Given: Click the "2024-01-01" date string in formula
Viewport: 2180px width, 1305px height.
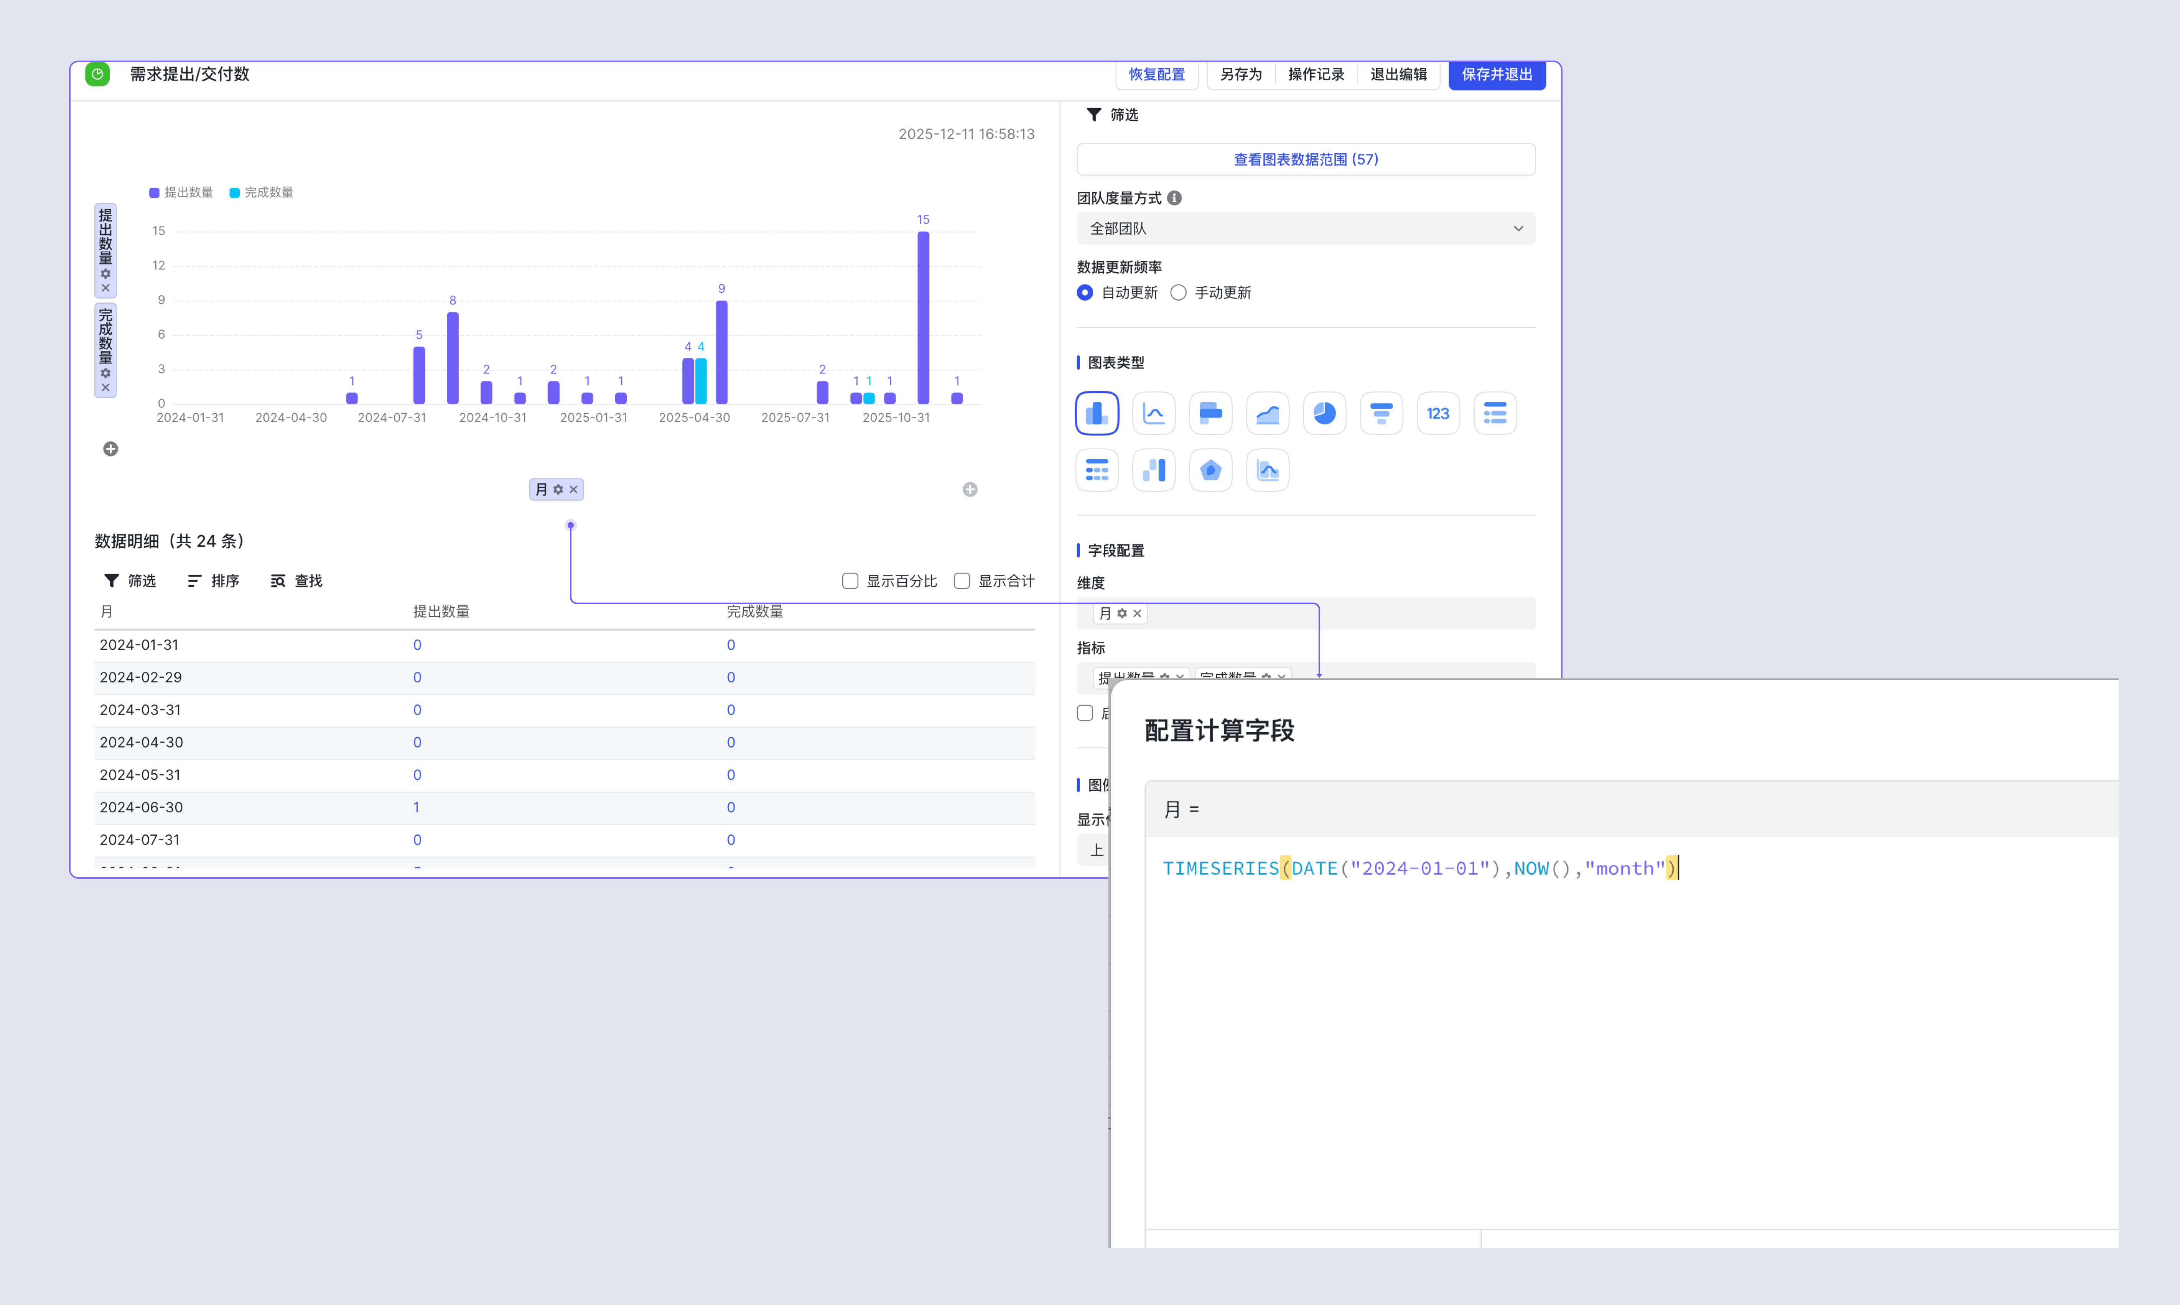Looking at the screenshot, I should (x=1420, y=869).
